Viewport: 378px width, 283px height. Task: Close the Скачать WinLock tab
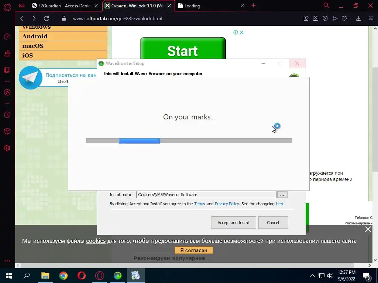169,6
